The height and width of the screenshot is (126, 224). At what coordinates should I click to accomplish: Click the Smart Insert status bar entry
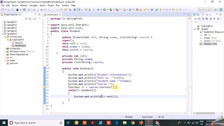coord(147,117)
